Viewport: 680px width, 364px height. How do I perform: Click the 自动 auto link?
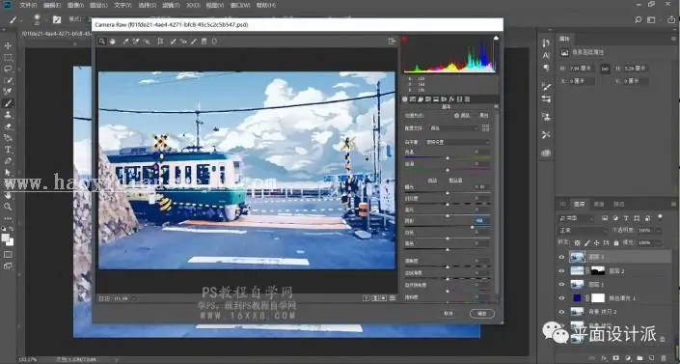point(432,181)
